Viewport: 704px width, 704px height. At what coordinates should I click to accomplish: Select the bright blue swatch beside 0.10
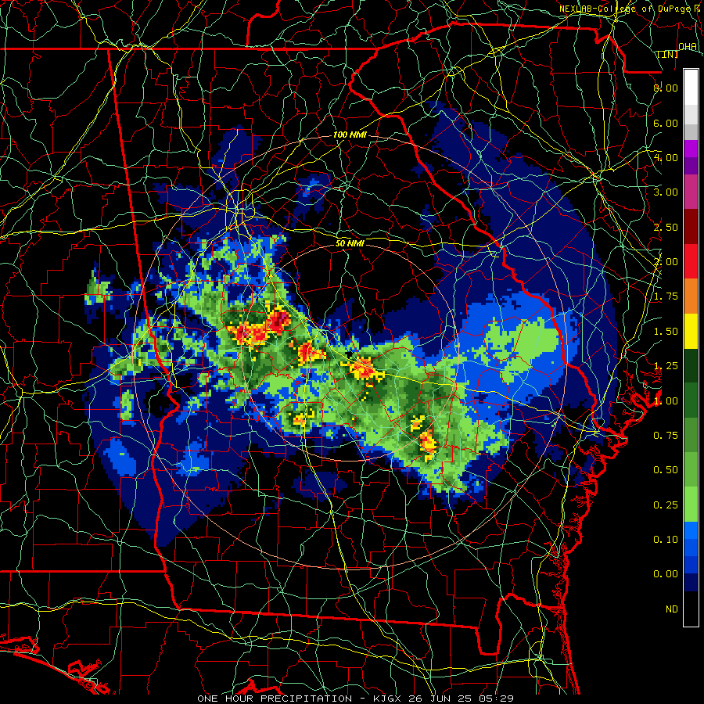[x=691, y=530]
